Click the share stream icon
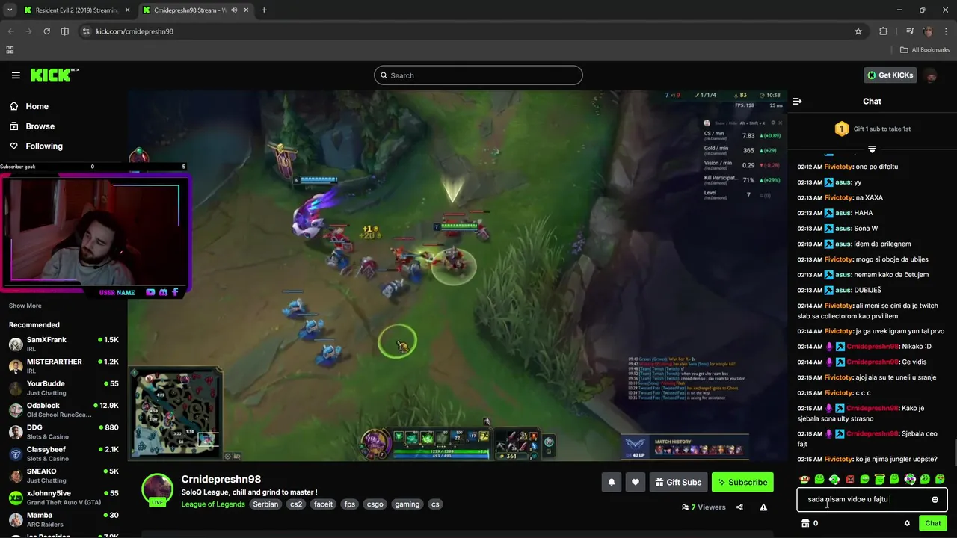 coord(739,507)
